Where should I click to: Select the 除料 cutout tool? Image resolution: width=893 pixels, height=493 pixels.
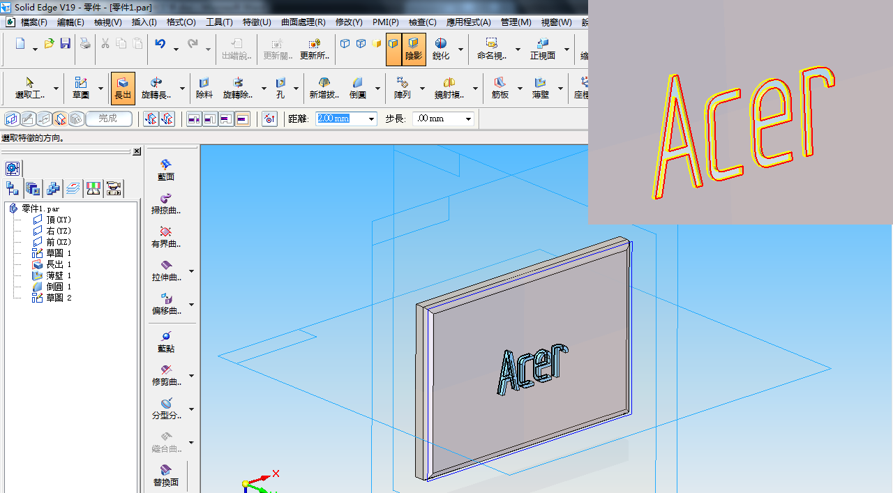(204, 89)
